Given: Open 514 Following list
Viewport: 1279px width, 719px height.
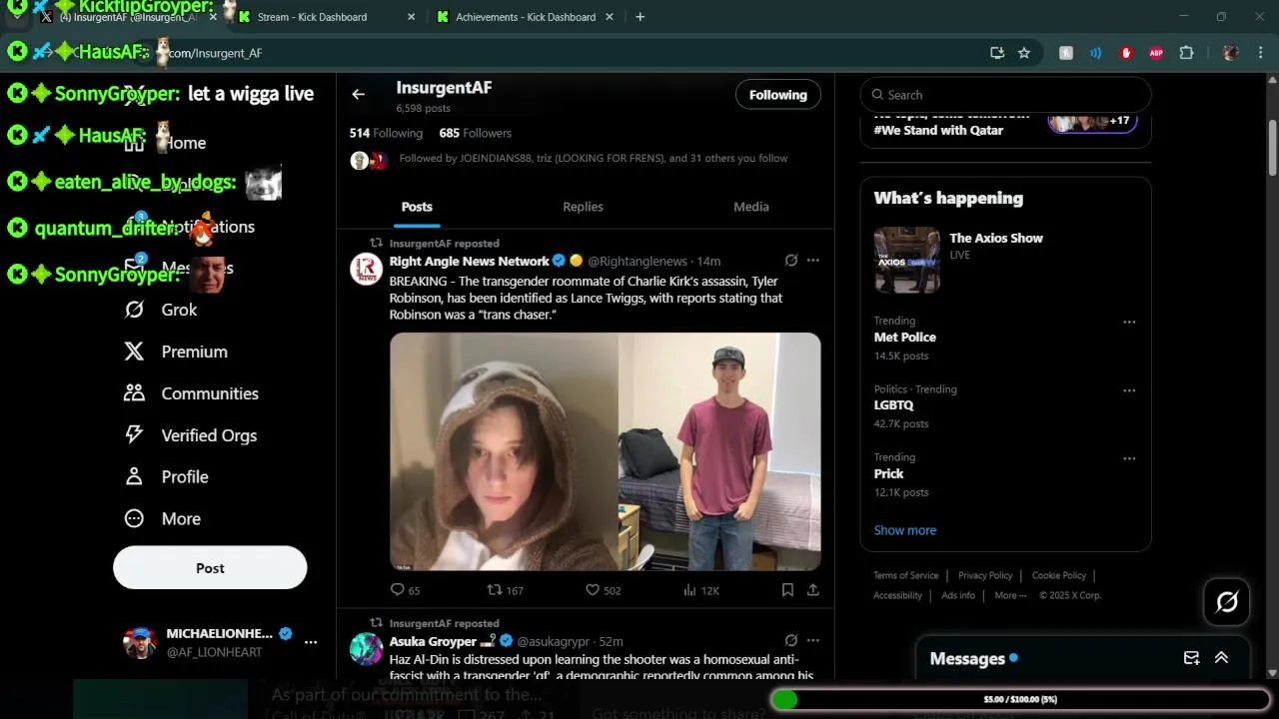Looking at the screenshot, I should coord(386,133).
